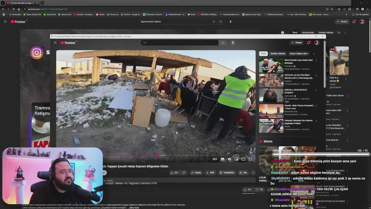This screenshot has height=209, width=371.
Task: Open the Chrome extensions puzzle icon
Action: [x=350, y=9]
